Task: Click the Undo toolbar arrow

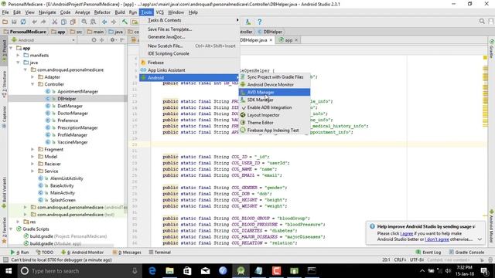Action: pos(34,22)
